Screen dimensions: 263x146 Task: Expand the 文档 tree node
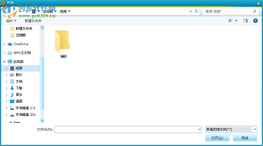7,82
